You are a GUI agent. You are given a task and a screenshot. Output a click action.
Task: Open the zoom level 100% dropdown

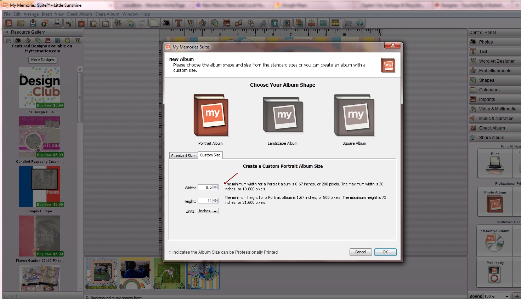[x=497, y=296]
